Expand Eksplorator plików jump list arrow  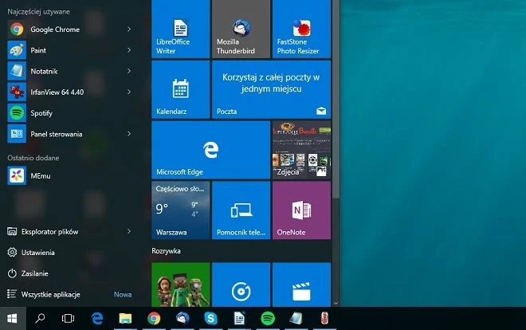pos(129,231)
